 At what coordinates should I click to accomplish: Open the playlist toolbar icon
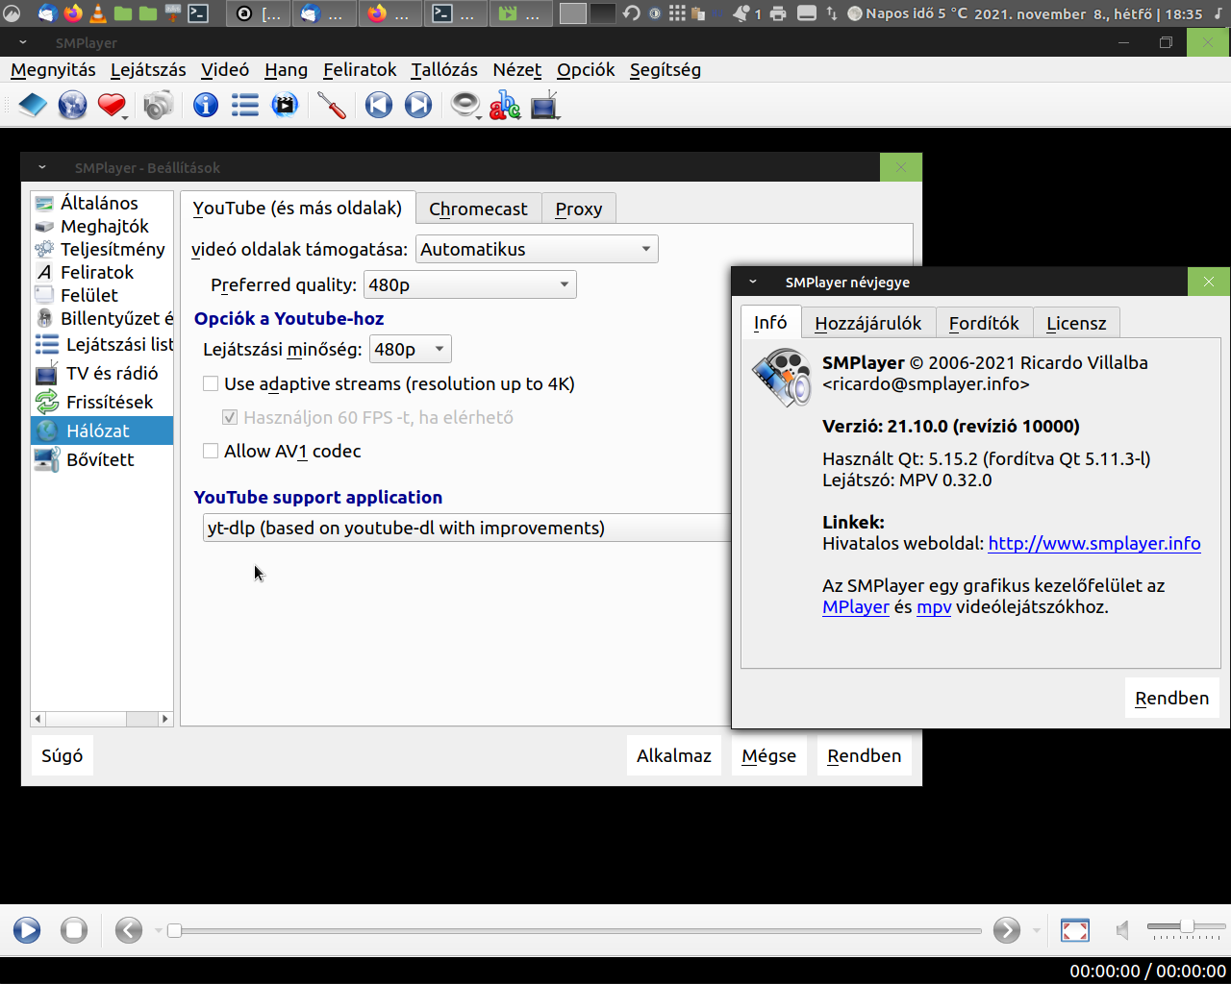245,105
